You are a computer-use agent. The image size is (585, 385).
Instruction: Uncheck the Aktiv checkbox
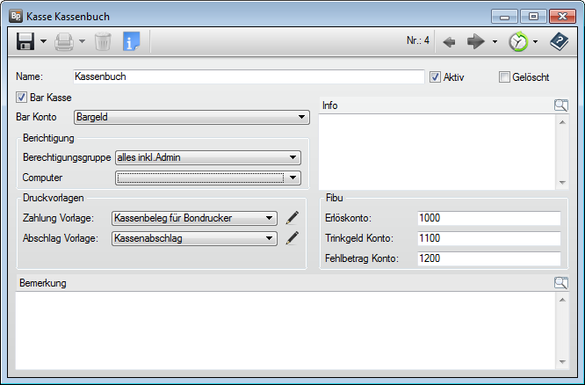(x=435, y=77)
